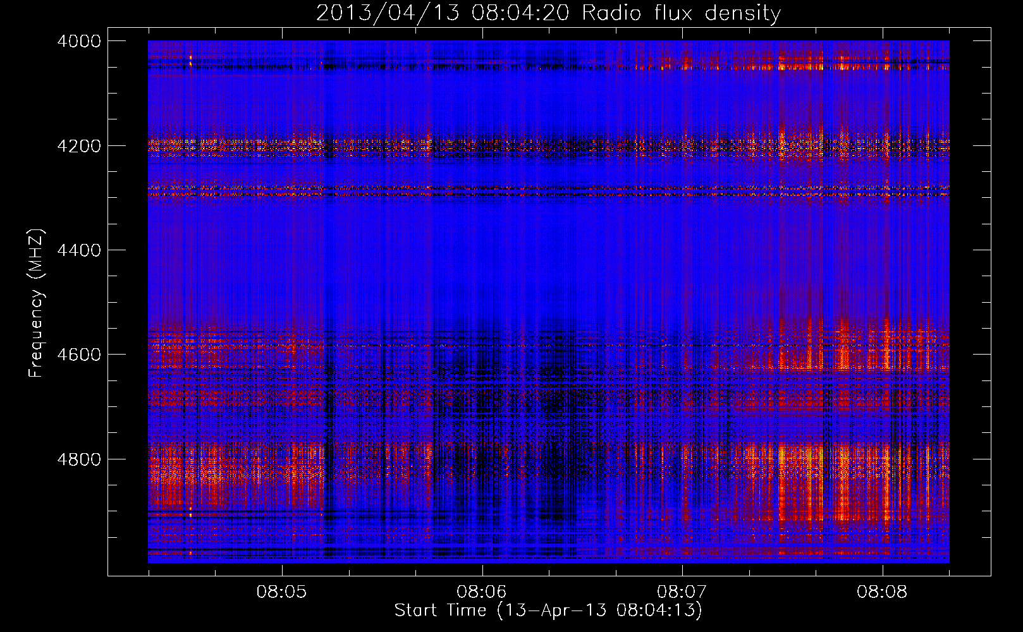Click the 4800 frequency tick label
Image resolution: width=1023 pixels, height=632 pixels.
79,459
